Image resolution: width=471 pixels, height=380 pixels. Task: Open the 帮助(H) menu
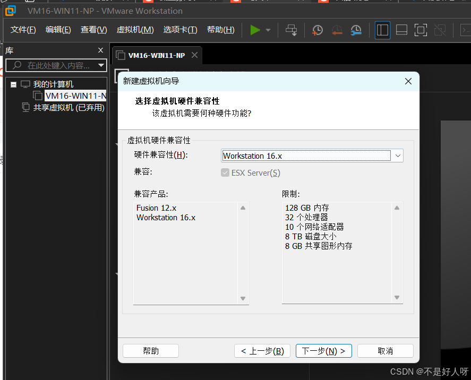[x=221, y=30]
